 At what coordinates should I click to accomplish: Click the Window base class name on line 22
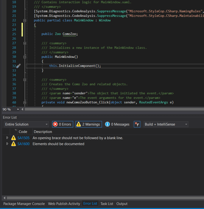point(105,20)
